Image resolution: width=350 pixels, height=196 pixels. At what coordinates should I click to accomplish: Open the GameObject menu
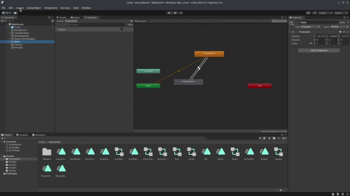tap(34, 8)
